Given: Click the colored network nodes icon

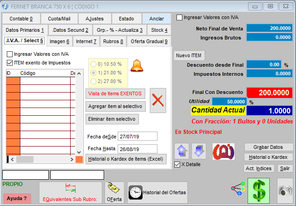Looking at the screenshot, I should click(238, 188).
